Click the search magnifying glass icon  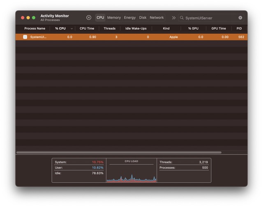182,18
